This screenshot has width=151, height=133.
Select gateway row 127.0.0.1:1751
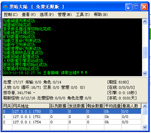[x=72, y=117]
